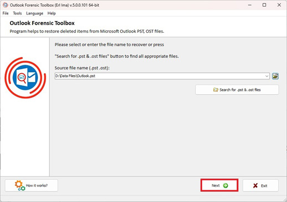Click the Outlook Forensic Toolbox logo image
The height and width of the screenshot is (202, 287).
(25, 78)
